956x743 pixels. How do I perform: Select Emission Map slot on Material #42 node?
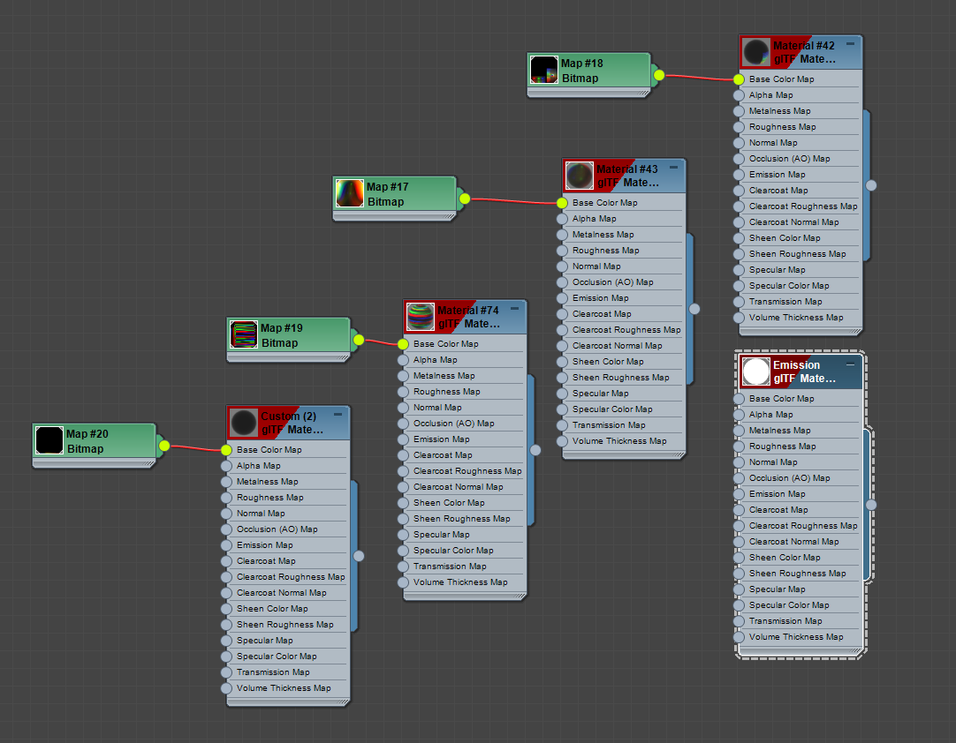click(778, 175)
